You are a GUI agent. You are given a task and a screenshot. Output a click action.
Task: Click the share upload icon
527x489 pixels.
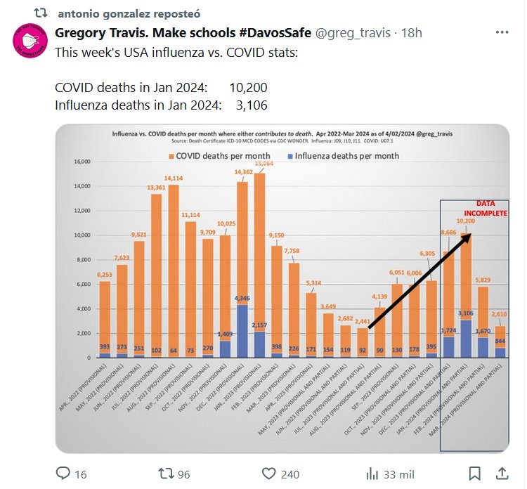[x=502, y=473]
